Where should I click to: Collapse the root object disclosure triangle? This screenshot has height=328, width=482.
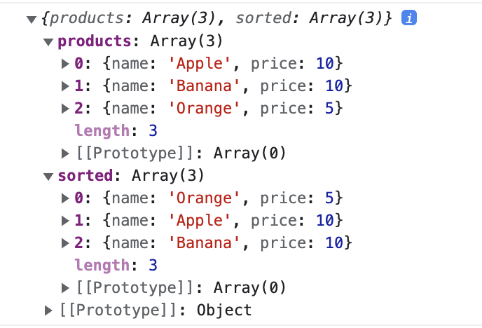[x=32, y=20]
